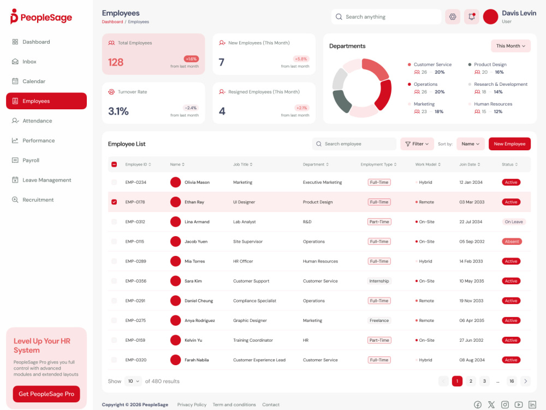This screenshot has height=410, width=546.
Task: Select the active Employees sidebar item
Action: pos(46,101)
